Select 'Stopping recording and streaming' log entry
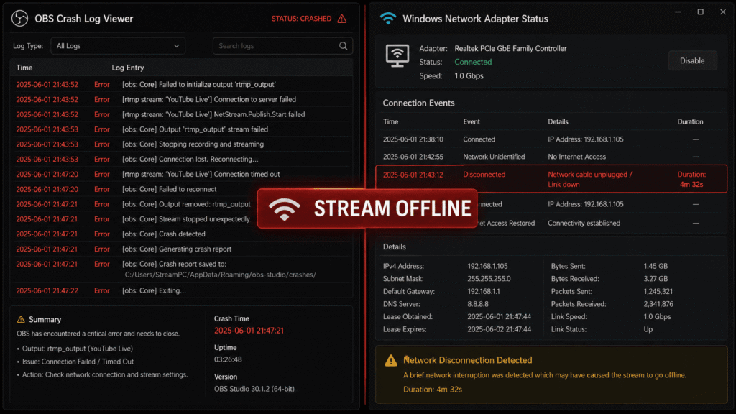736x414 pixels. 181,144
